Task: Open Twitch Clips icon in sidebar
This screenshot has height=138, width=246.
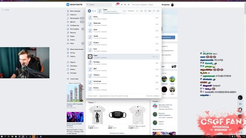Action: pyautogui.click(x=68, y=79)
